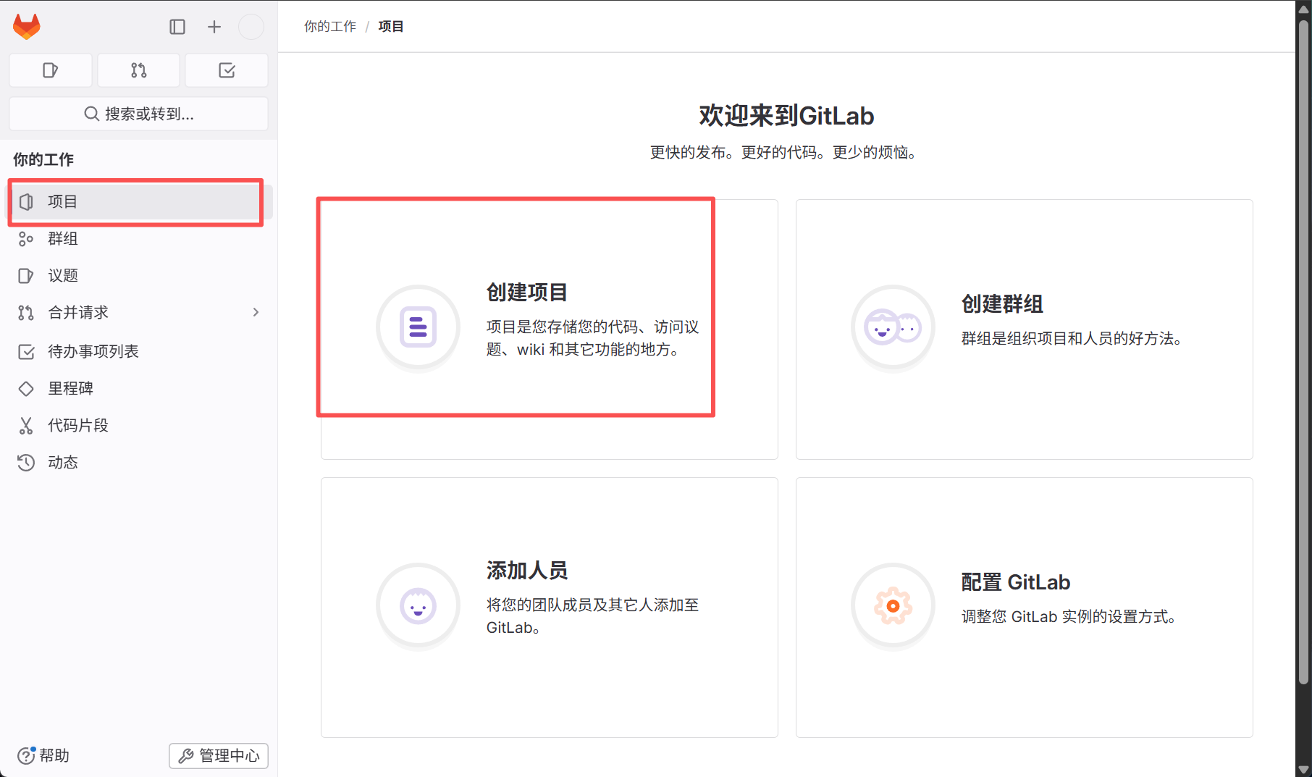Click the 配置 GitLab card title
The width and height of the screenshot is (1312, 777).
[1016, 582]
